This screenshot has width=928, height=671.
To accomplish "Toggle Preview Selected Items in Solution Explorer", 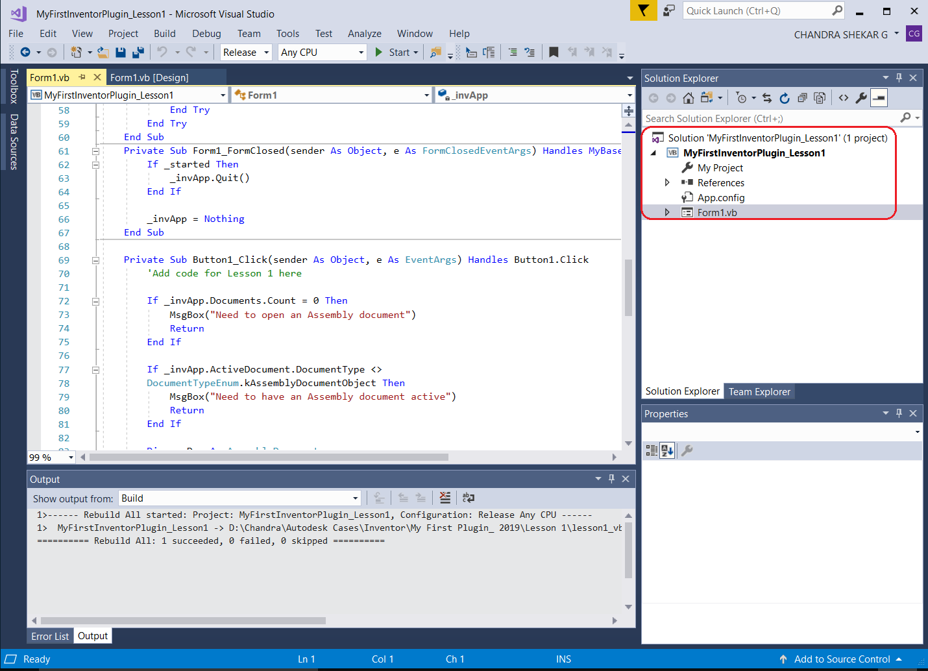I will point(879,98).
